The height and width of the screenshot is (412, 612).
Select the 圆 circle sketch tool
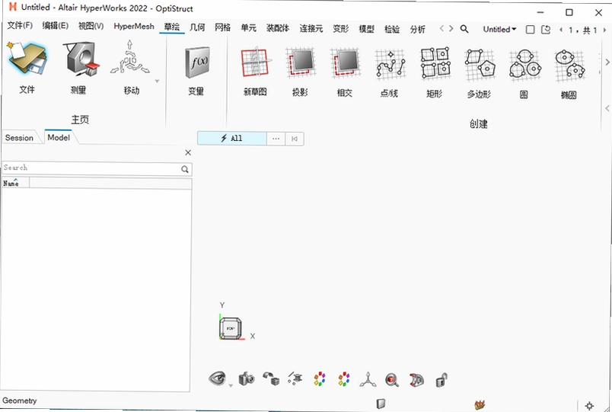pos(524,73)
